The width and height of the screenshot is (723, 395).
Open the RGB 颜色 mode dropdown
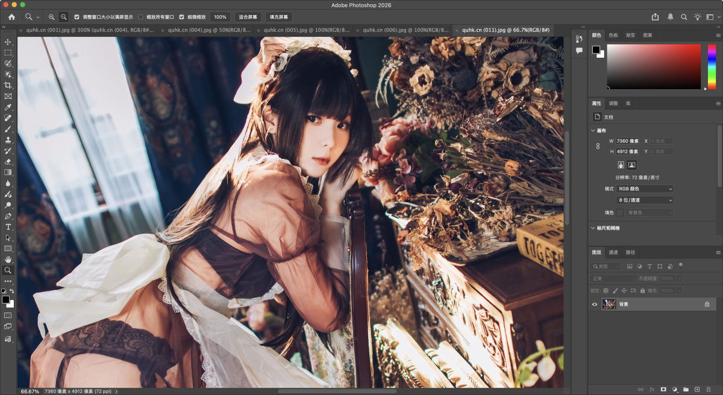coord(644,188)
